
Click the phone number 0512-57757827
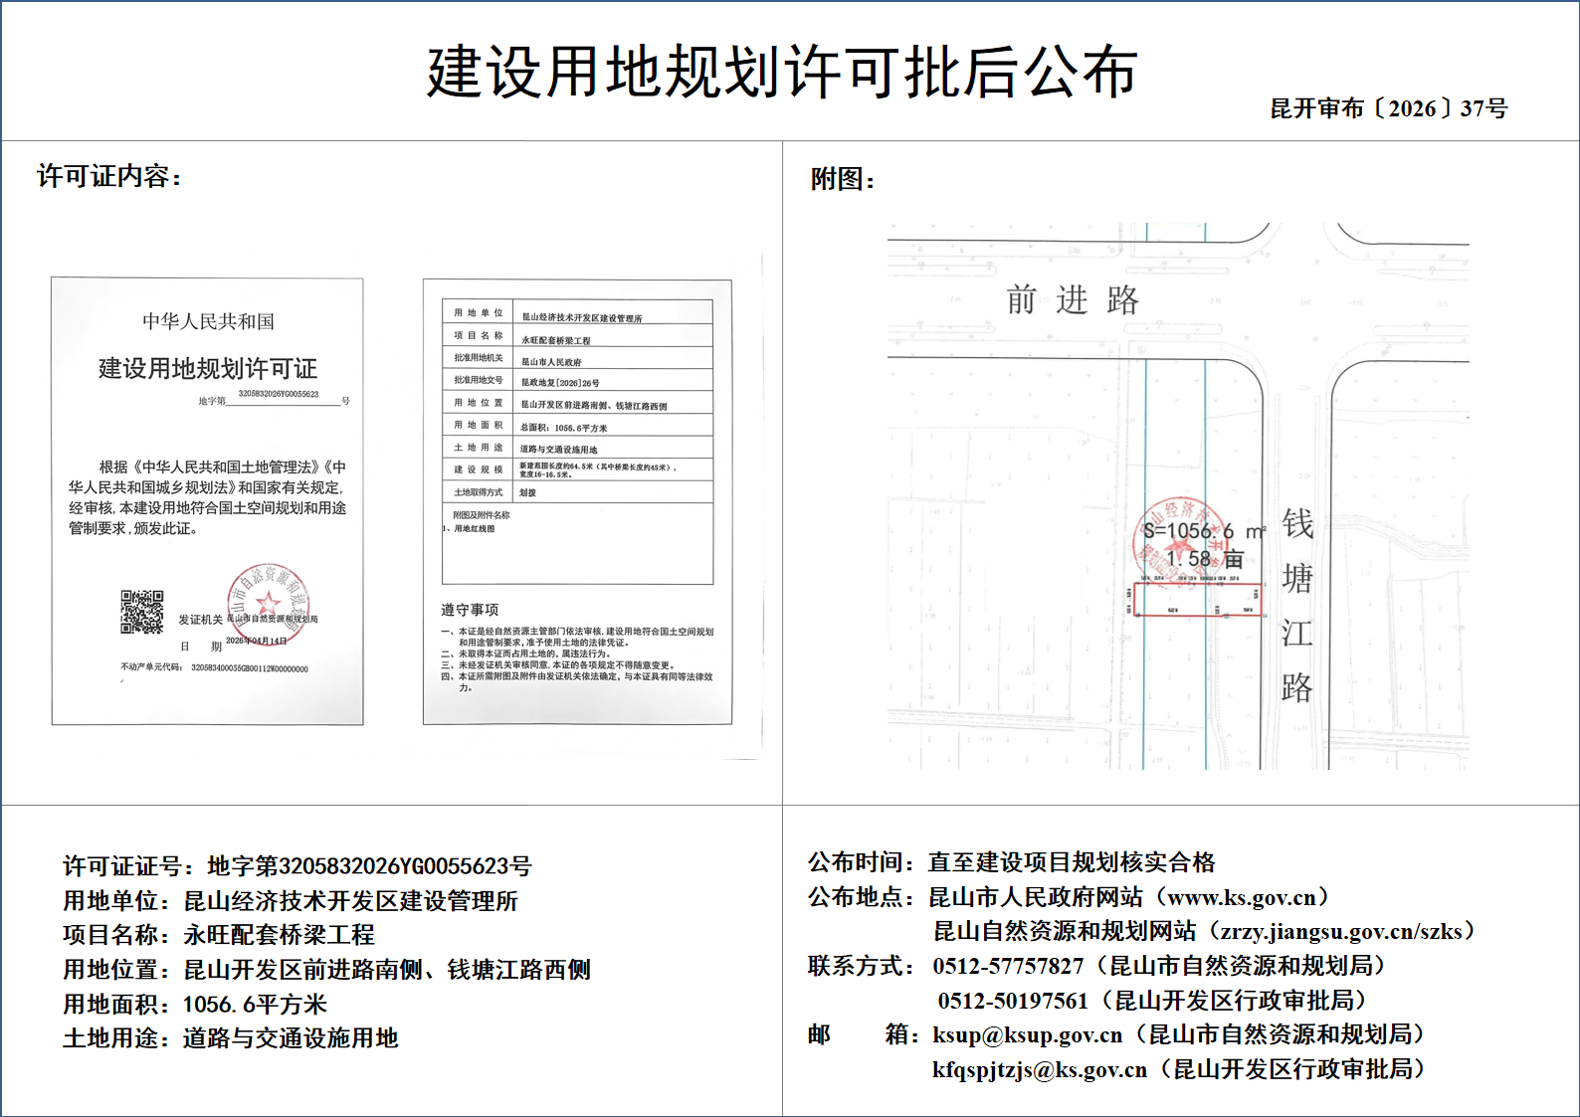[1007, 966]
